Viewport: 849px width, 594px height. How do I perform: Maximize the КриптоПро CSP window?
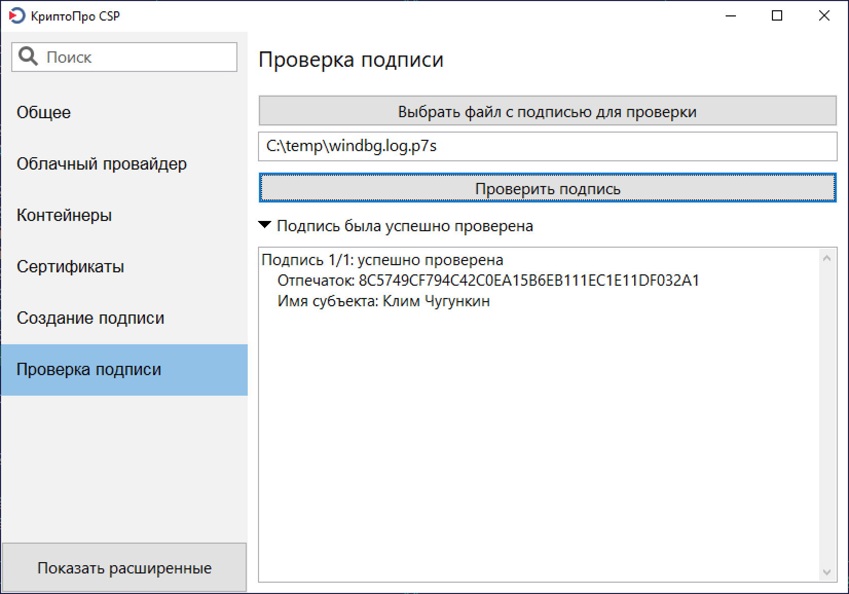(777, 16)
